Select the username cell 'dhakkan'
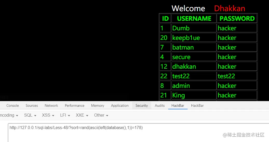This screenshot has height=142, width=269. (194, 66)
